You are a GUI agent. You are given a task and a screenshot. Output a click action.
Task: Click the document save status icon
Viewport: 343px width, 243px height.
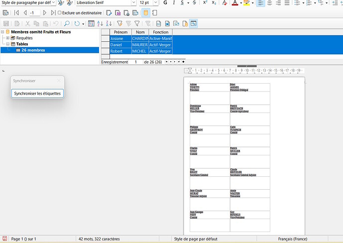5,239
